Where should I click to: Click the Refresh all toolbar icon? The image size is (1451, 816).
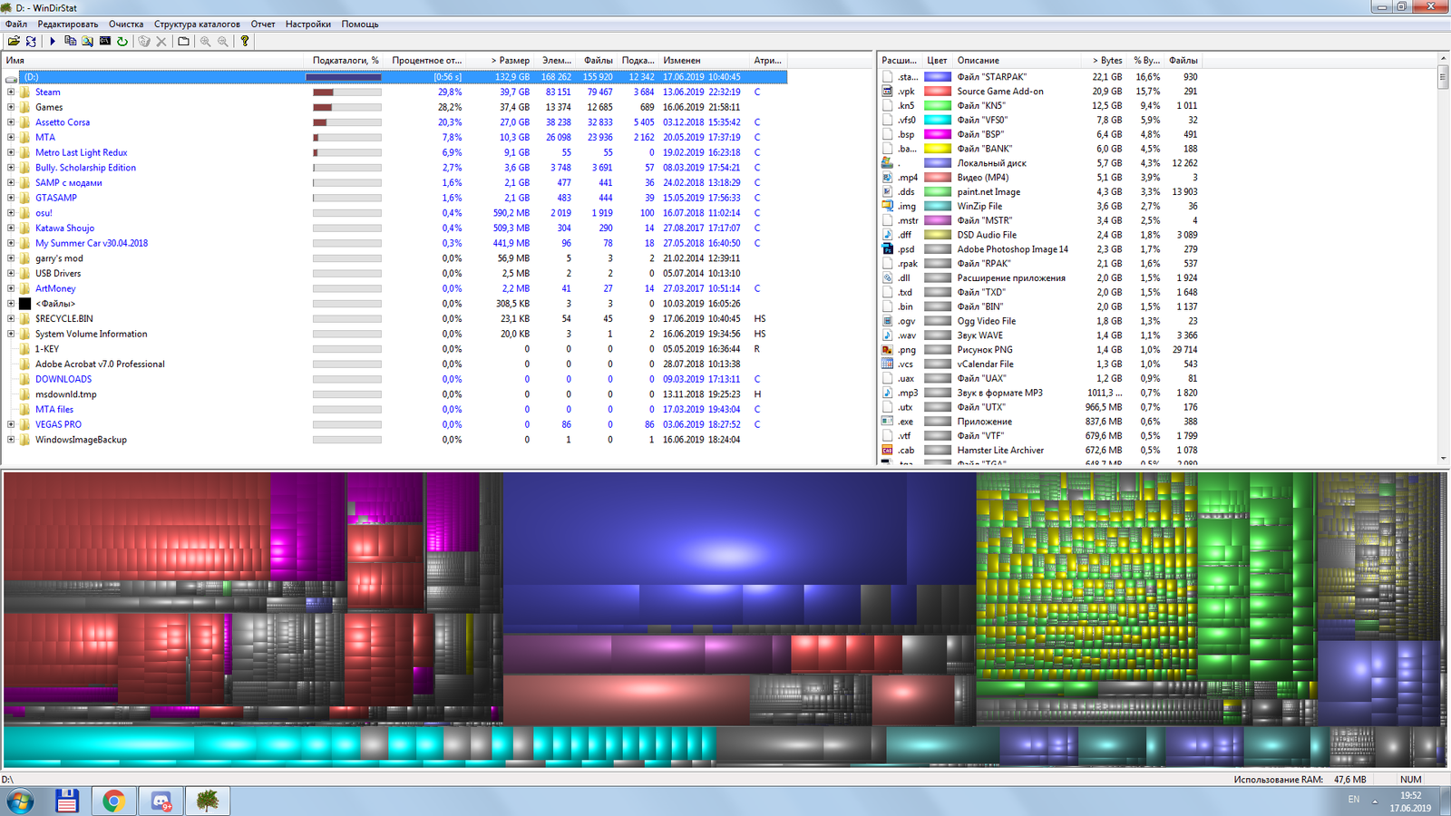coord(31,41)
